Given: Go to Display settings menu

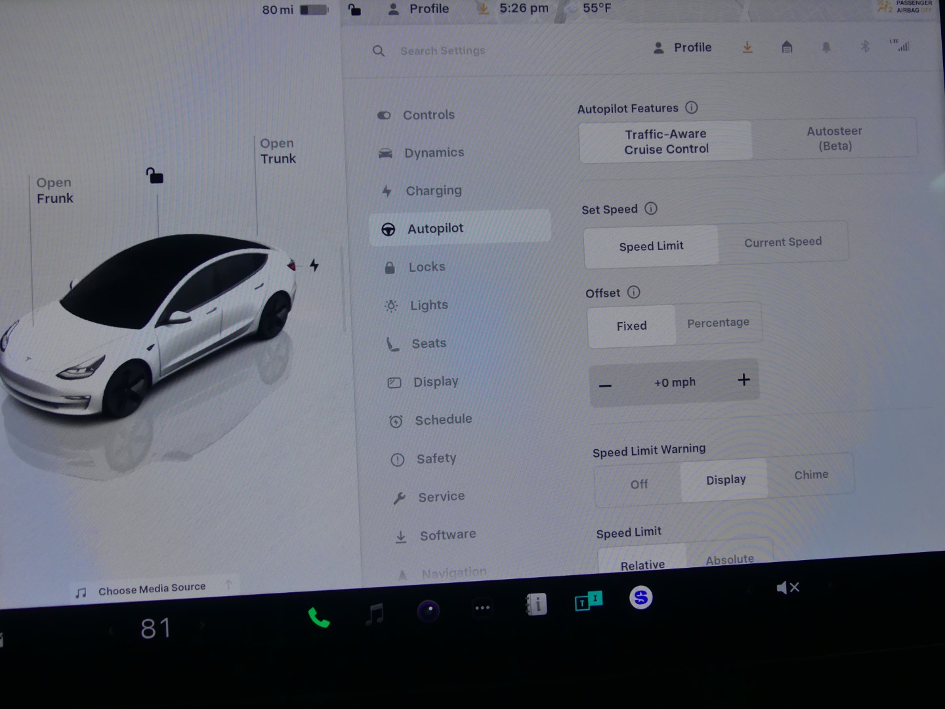Looking at the screenshot, I should (x=435, y=382).
